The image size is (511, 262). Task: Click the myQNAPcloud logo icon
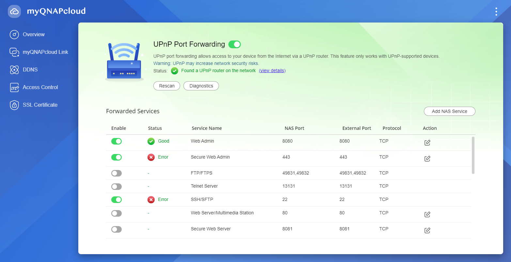[14, 11]
